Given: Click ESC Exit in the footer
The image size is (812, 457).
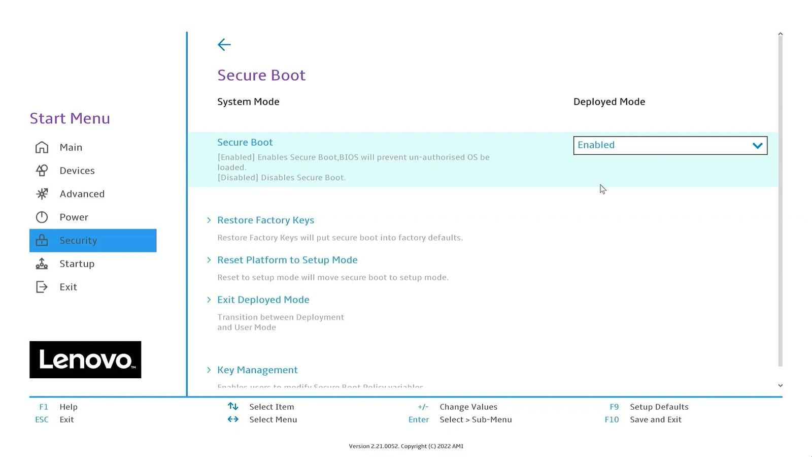Looking at the screenshot, I should coord(54,420).
